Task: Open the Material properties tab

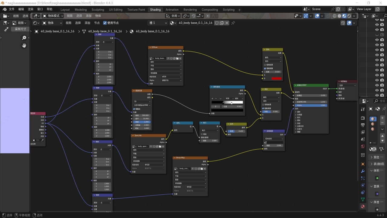Action: [363, 207]
